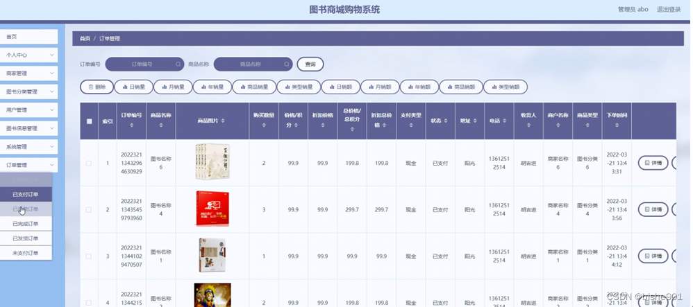Sort by 商品图片 column arrows
Viewport: 693px width, 307px height.
(223, 121)
